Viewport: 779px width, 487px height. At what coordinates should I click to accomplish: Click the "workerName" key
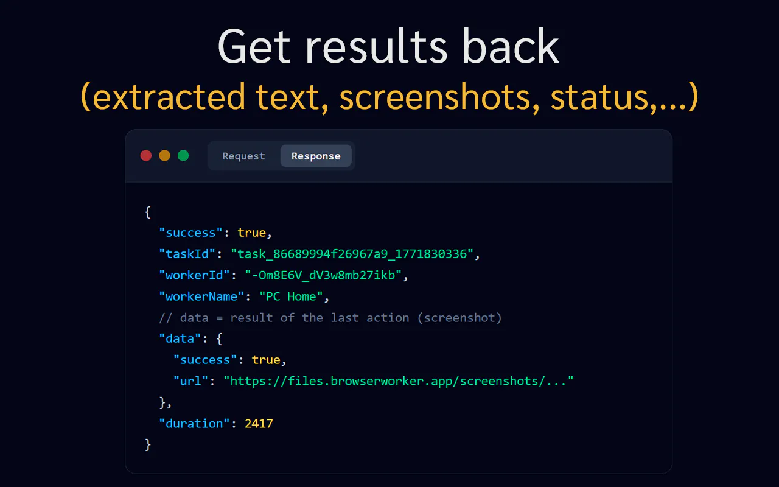201,296
